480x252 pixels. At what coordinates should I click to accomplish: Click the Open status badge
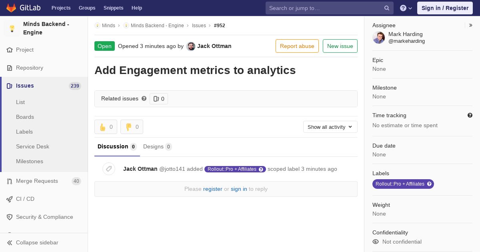click(104, 46)
